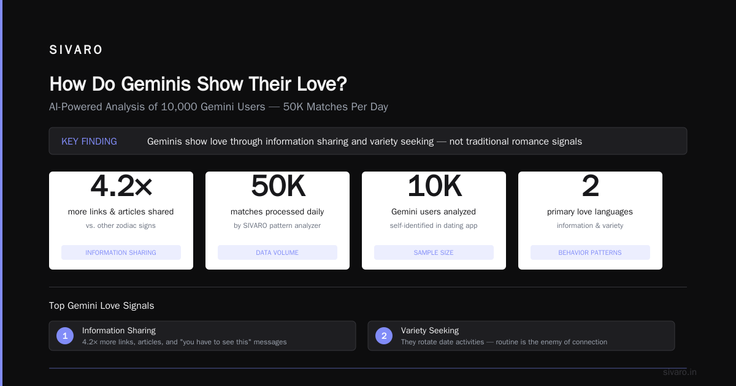Click the key finding banner text
The width and height of the screenshot is (736, 386).
pyautogui.click(x=364, y=142)
